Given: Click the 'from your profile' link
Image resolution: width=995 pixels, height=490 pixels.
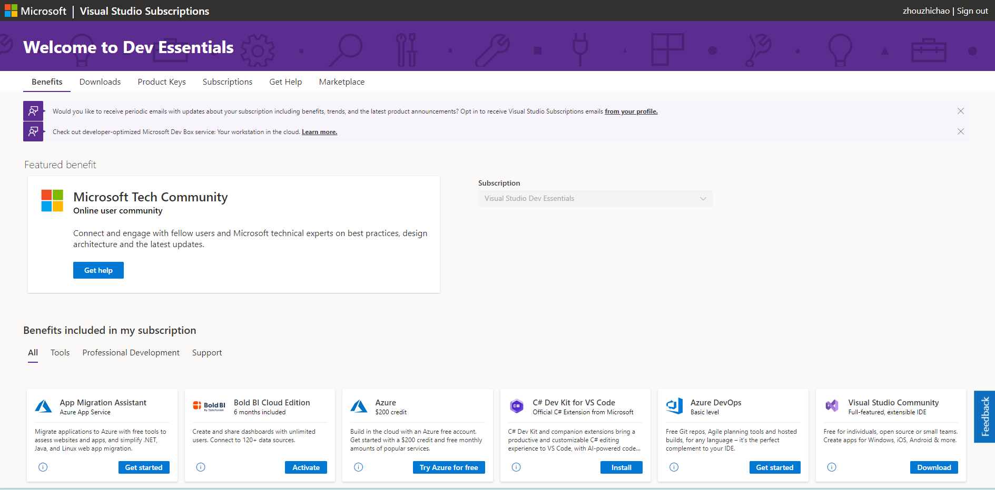Looking at the screenshot, I should [631, 111].
